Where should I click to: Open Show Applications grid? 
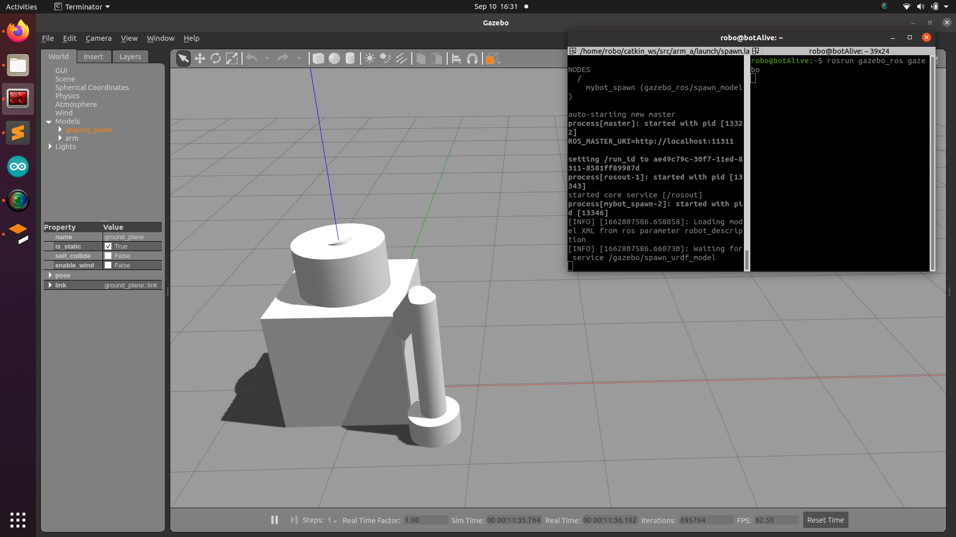coord(18,520)
